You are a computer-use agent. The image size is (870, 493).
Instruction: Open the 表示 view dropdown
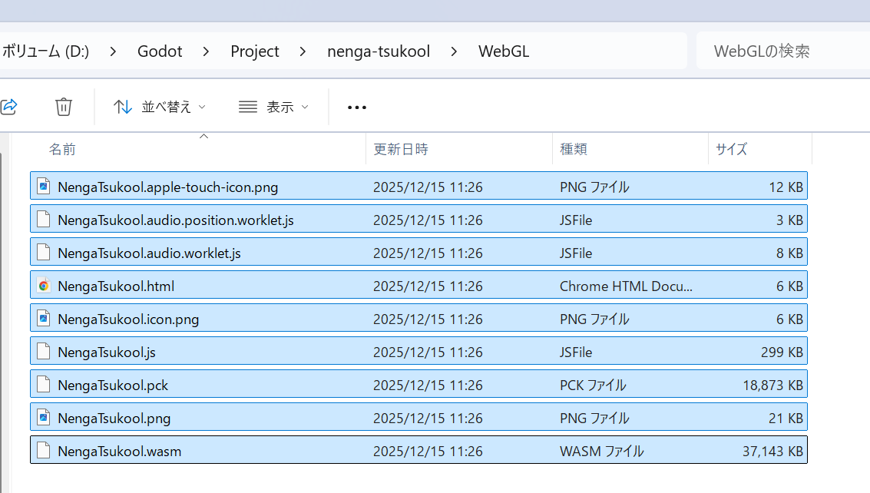coord(273,108)
